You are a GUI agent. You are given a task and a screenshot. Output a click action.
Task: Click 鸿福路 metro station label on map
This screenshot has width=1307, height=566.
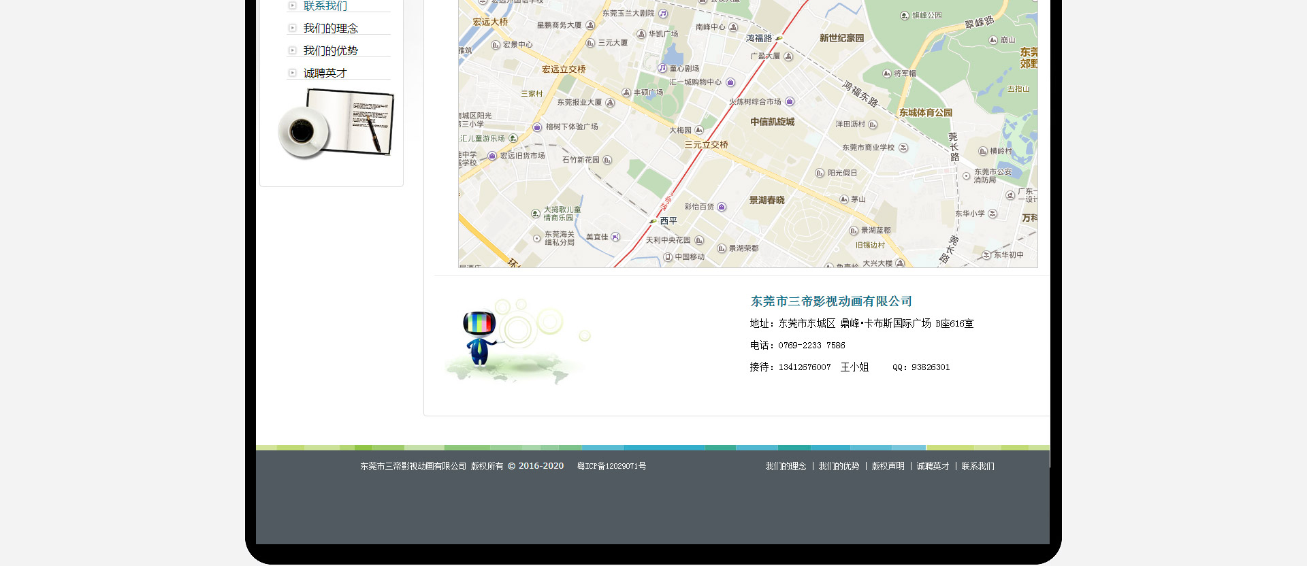tap(759, 39)
